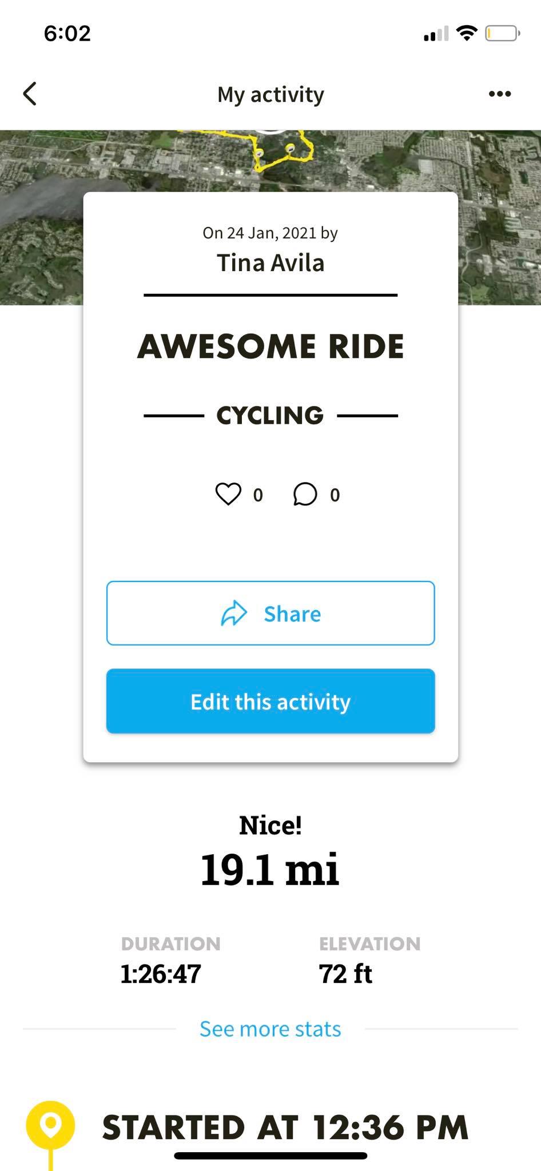The height and width of the screenshot is (1171, 541).
Task: Click the Share button
Action: tap(270, 613)
